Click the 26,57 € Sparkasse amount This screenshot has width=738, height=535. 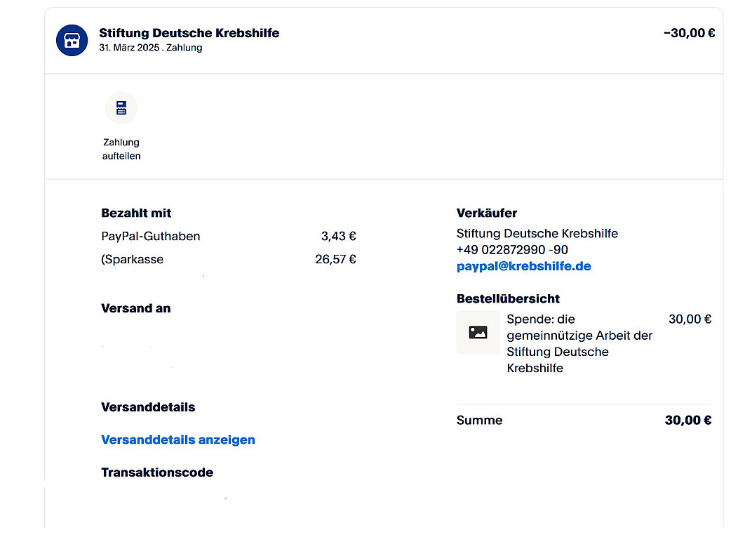pyautogui.click(x=335, y=259)
